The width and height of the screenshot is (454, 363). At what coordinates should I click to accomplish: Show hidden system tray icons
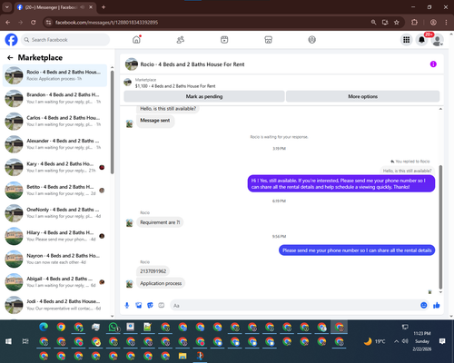pos(396,341)
